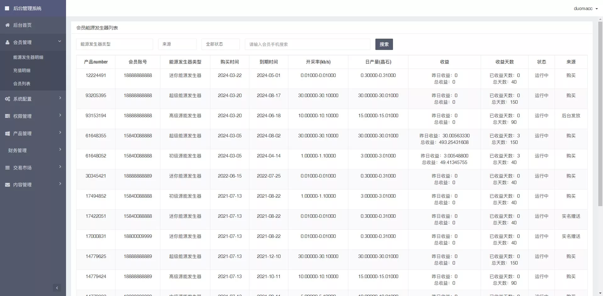Open 会员列表 in sidebar

tap(22, 84)
